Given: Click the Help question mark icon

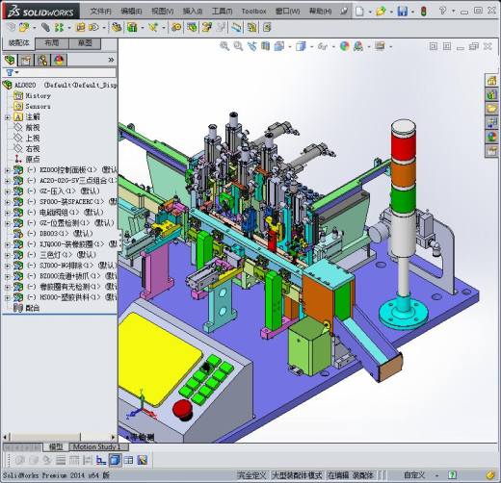Looking at the screenshot, I should point(442,11).
